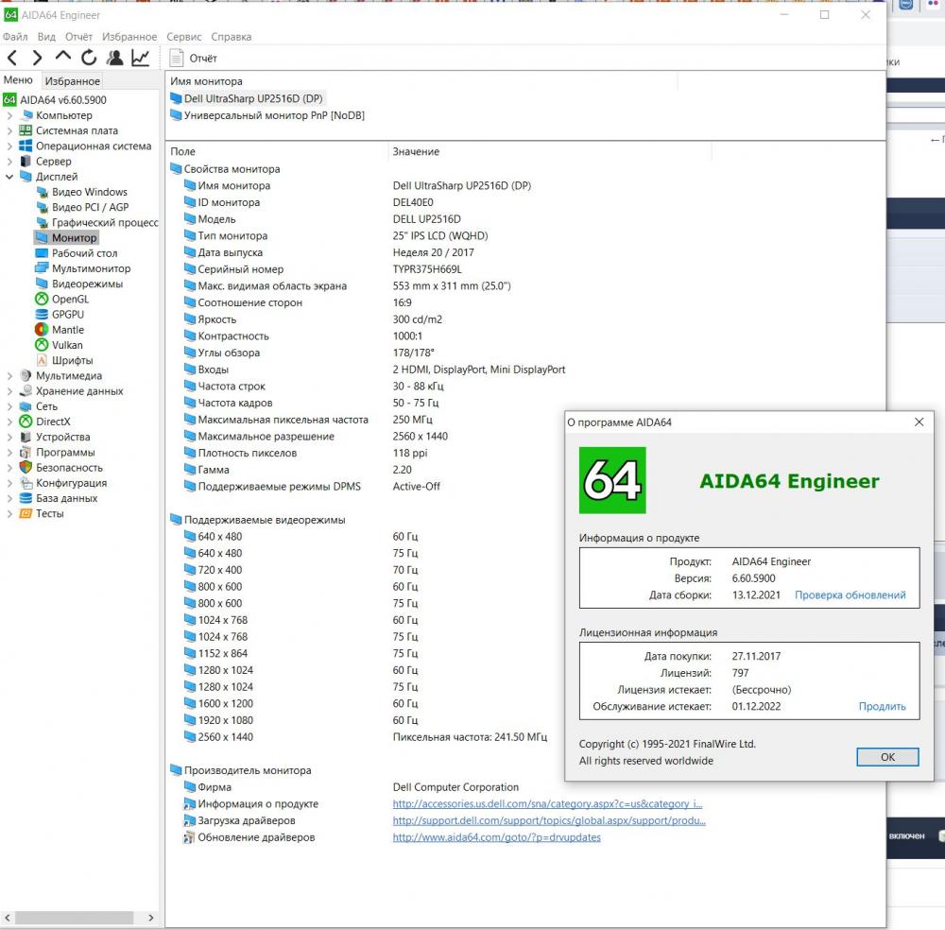Open the graph chart toolbar icon
This screenshot has width=945, height=930.
[x=141, y=58]
